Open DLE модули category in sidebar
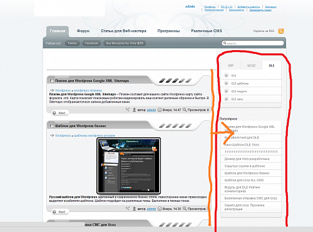Viewport: 313px width, 232px height. (x=239, y=92)
